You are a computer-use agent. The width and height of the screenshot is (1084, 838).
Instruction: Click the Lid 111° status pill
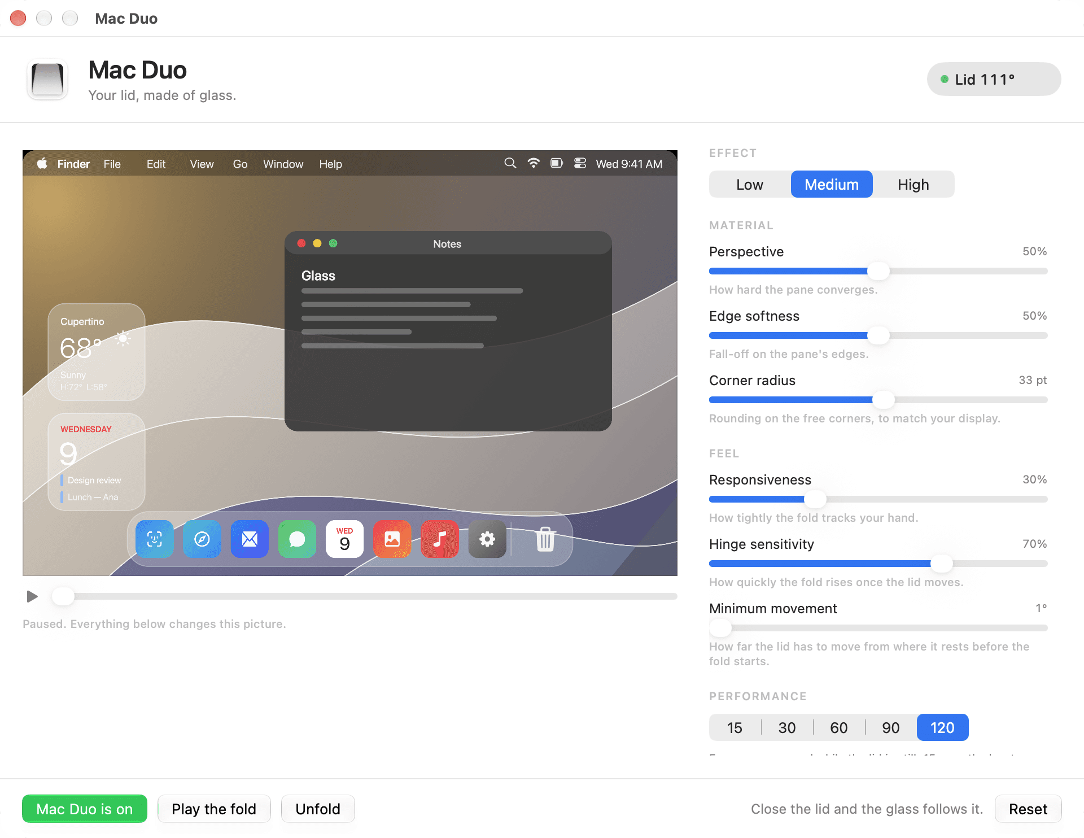994,79
